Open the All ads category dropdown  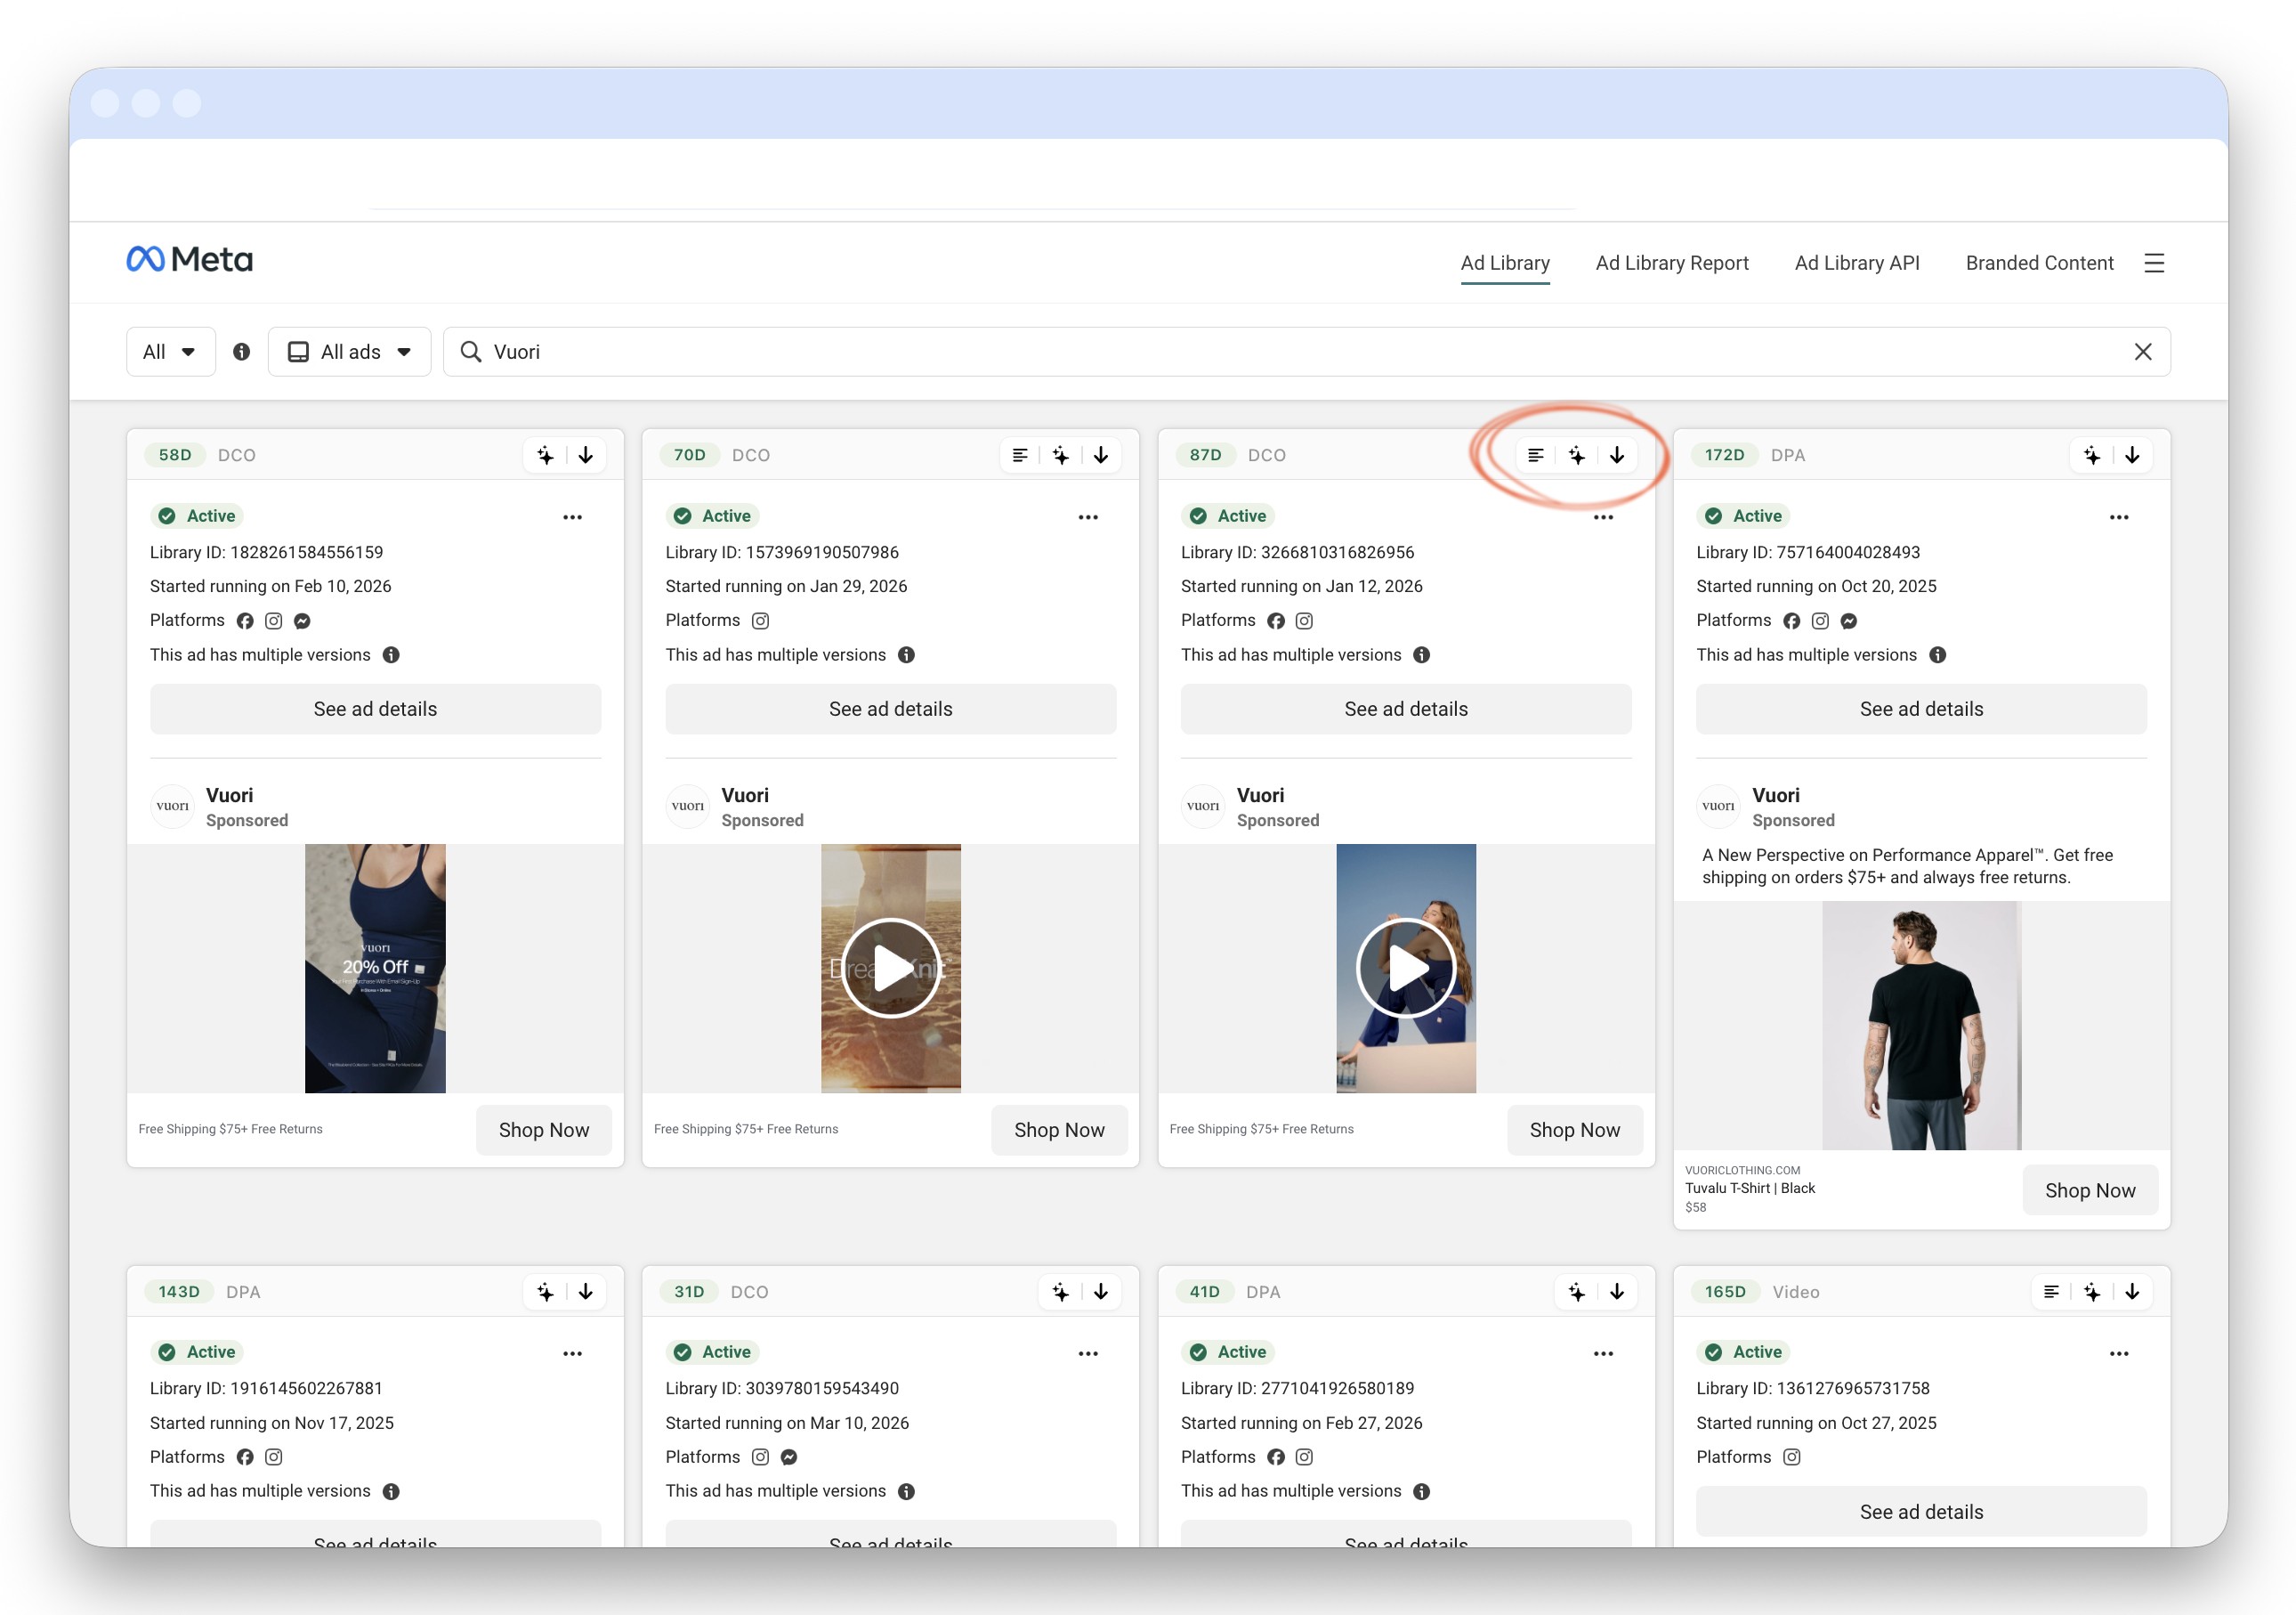tap(349, 353)
